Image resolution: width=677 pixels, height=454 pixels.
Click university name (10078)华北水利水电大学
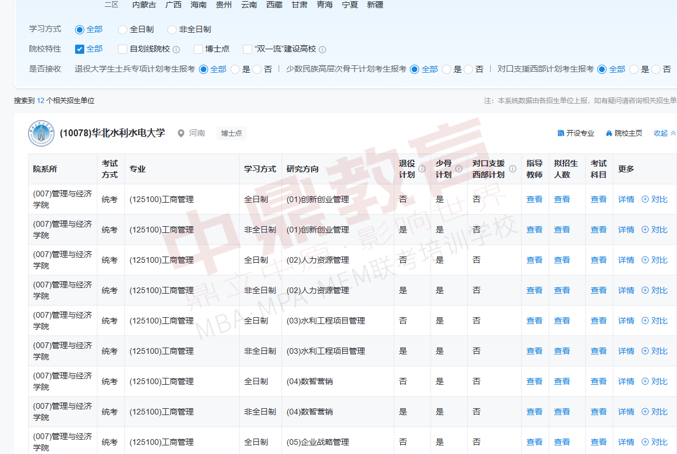(112, 133)
